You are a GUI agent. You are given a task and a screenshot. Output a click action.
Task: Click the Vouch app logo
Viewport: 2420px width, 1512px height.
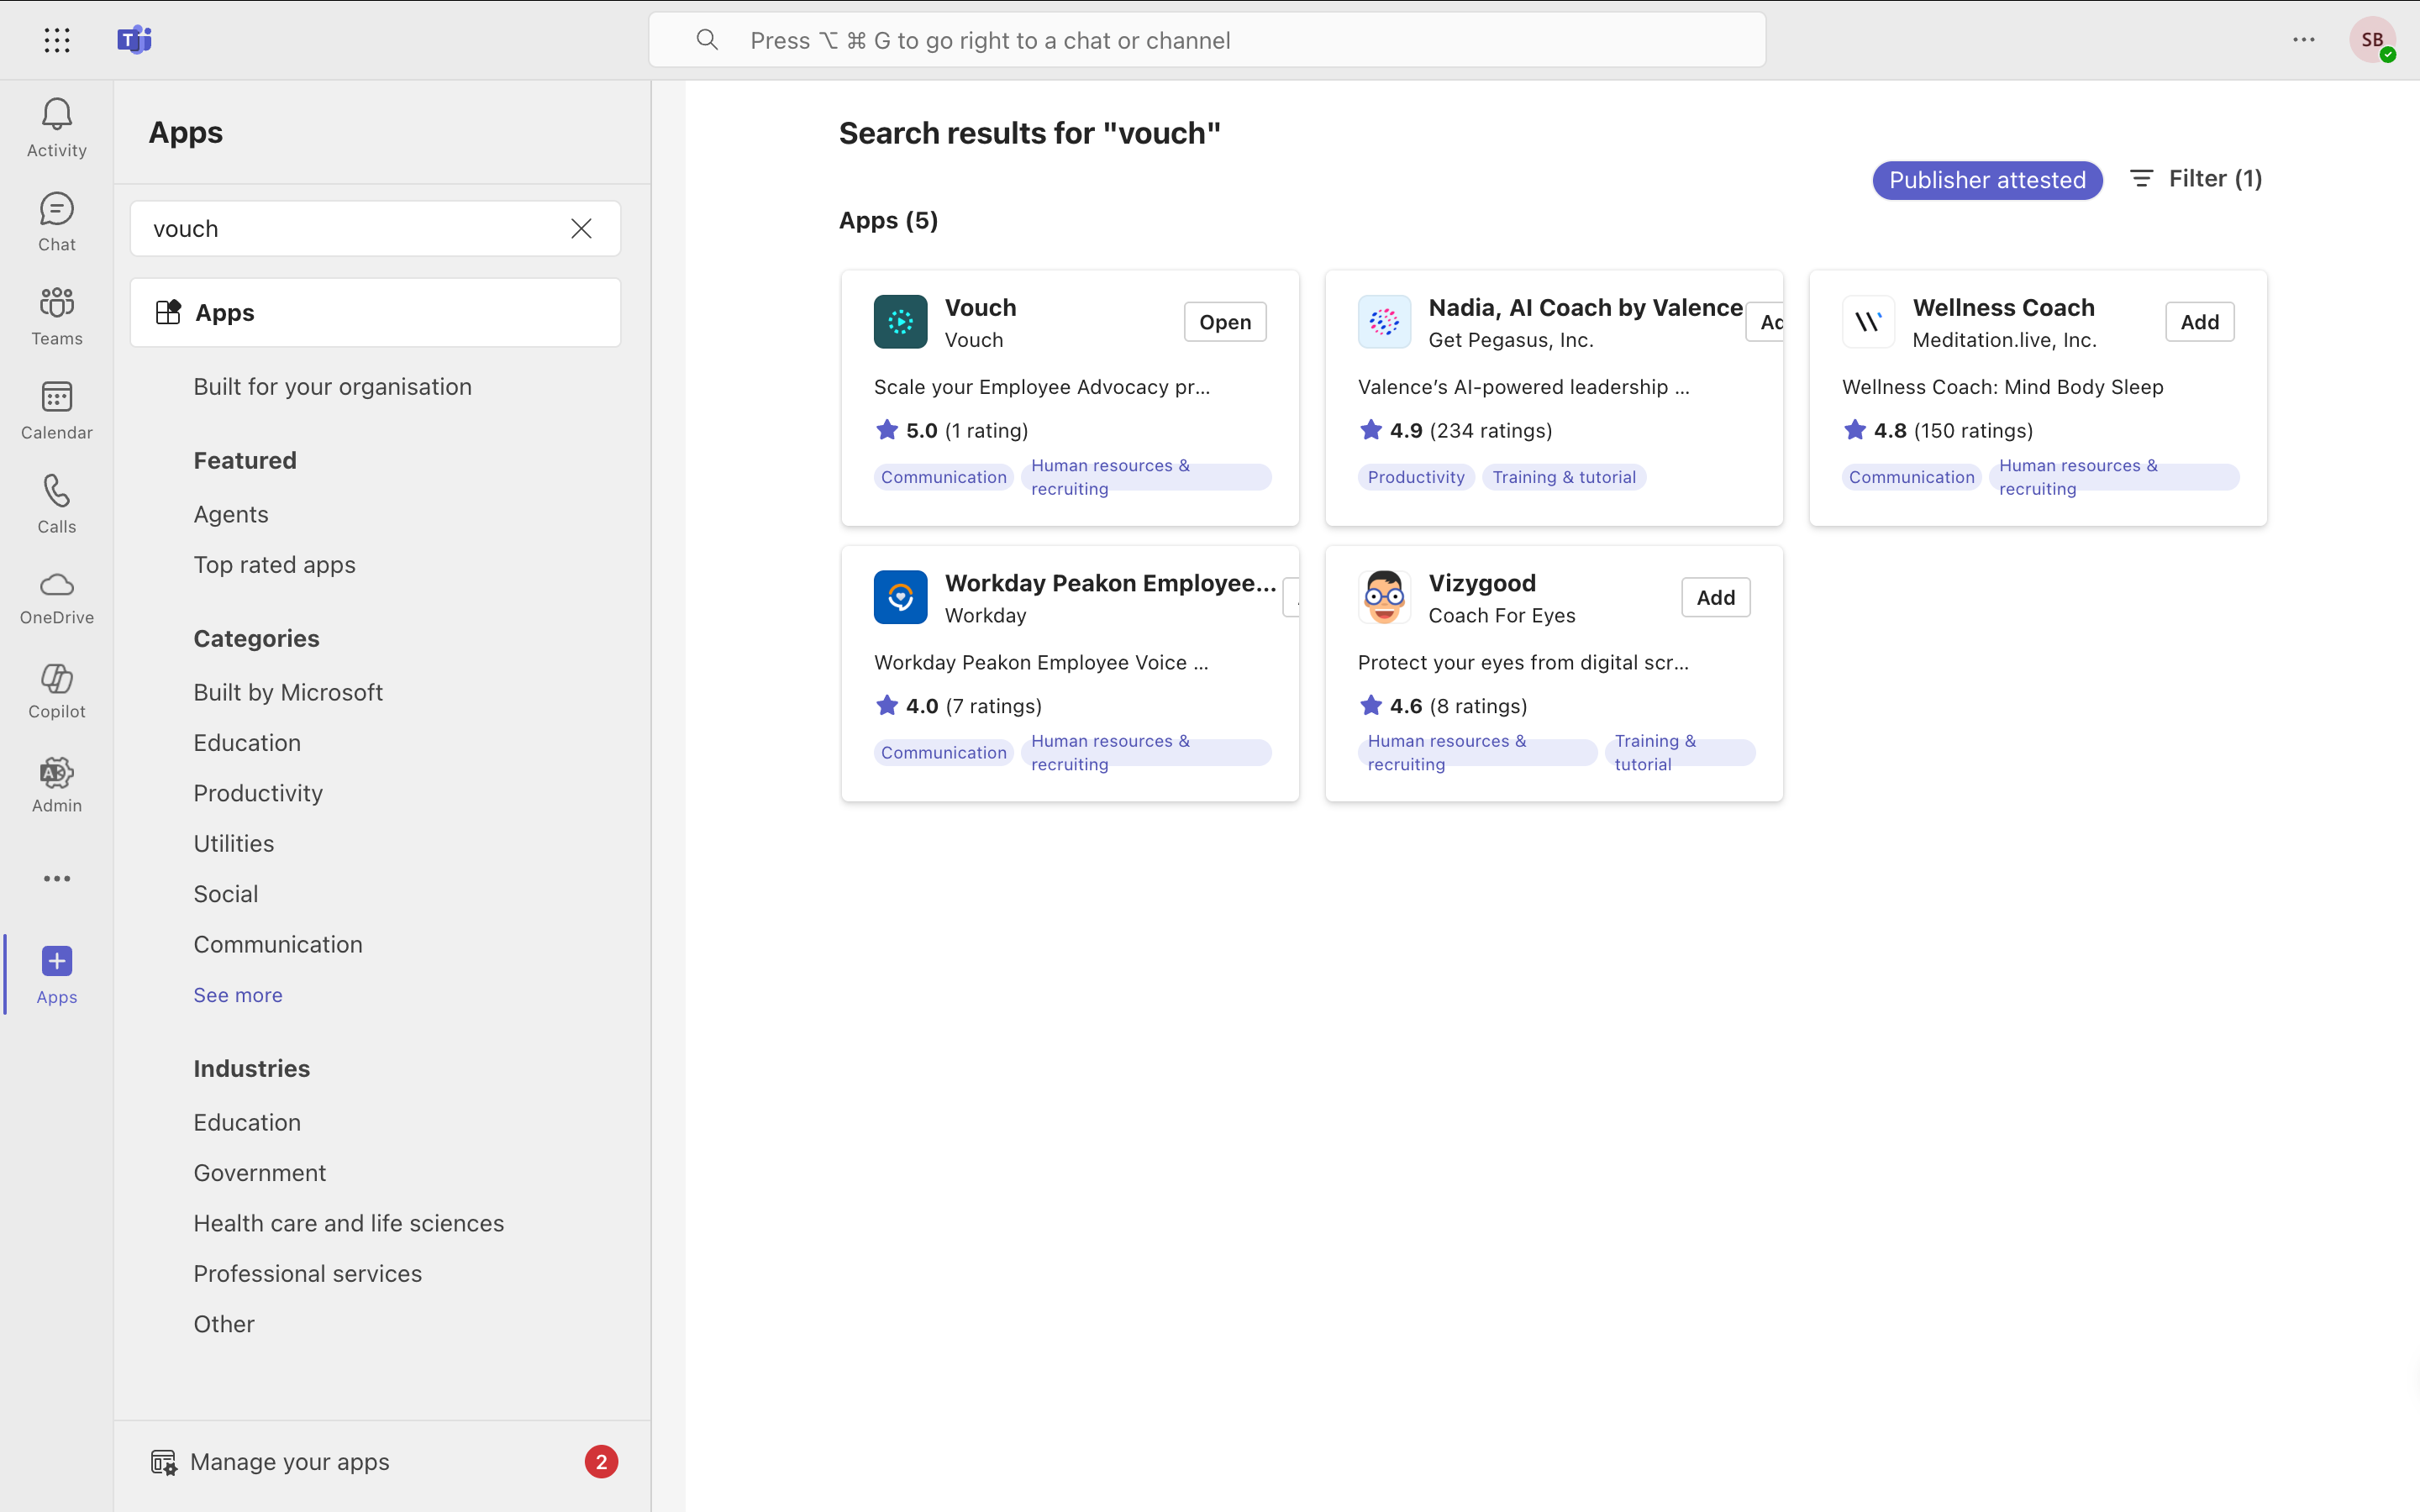tap(900, 322)
